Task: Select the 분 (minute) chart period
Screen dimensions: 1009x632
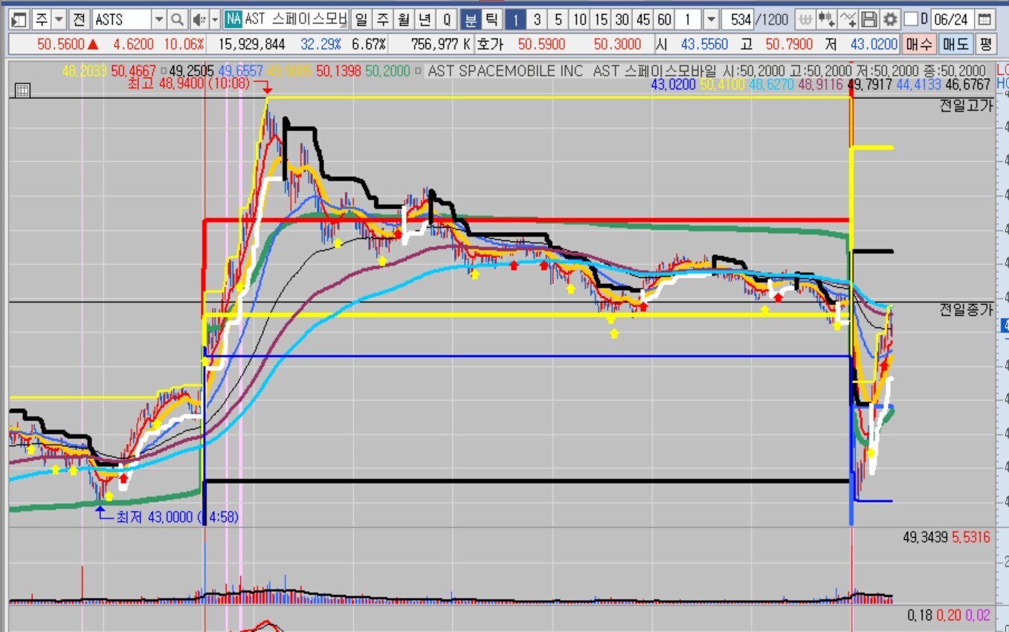Action: click(x=470, y=19)
